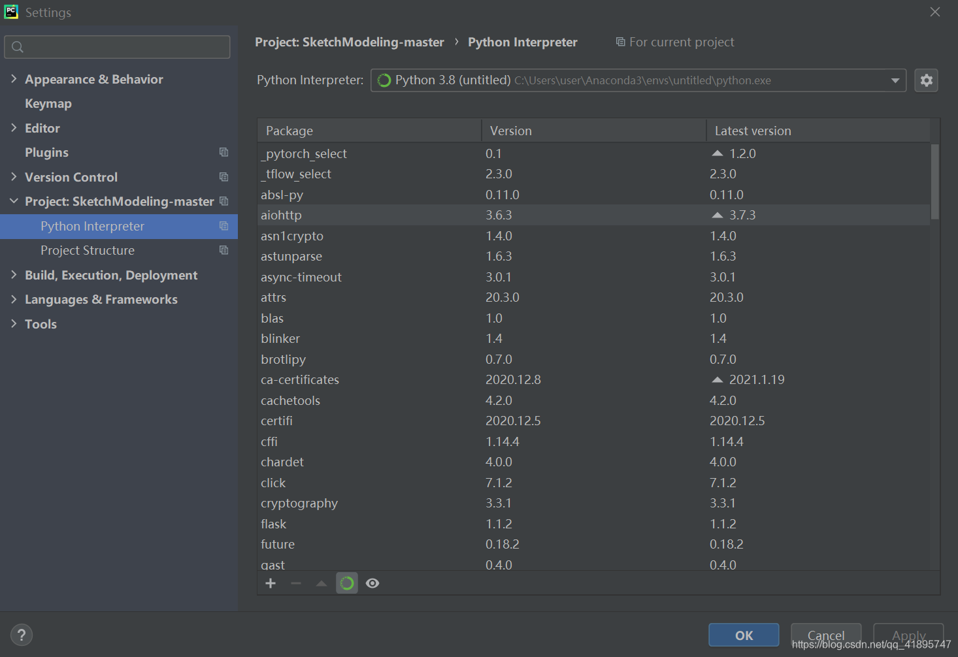Expand the Editor section
Image resolution: width=958 pixels, height=657 pixels.
pos(14,128)
